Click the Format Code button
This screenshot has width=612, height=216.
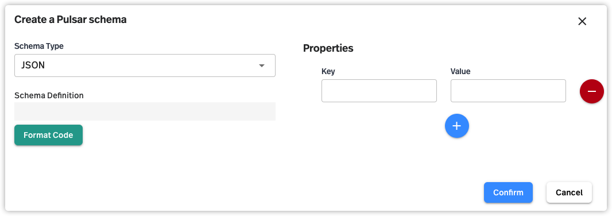tap(48, 135)
